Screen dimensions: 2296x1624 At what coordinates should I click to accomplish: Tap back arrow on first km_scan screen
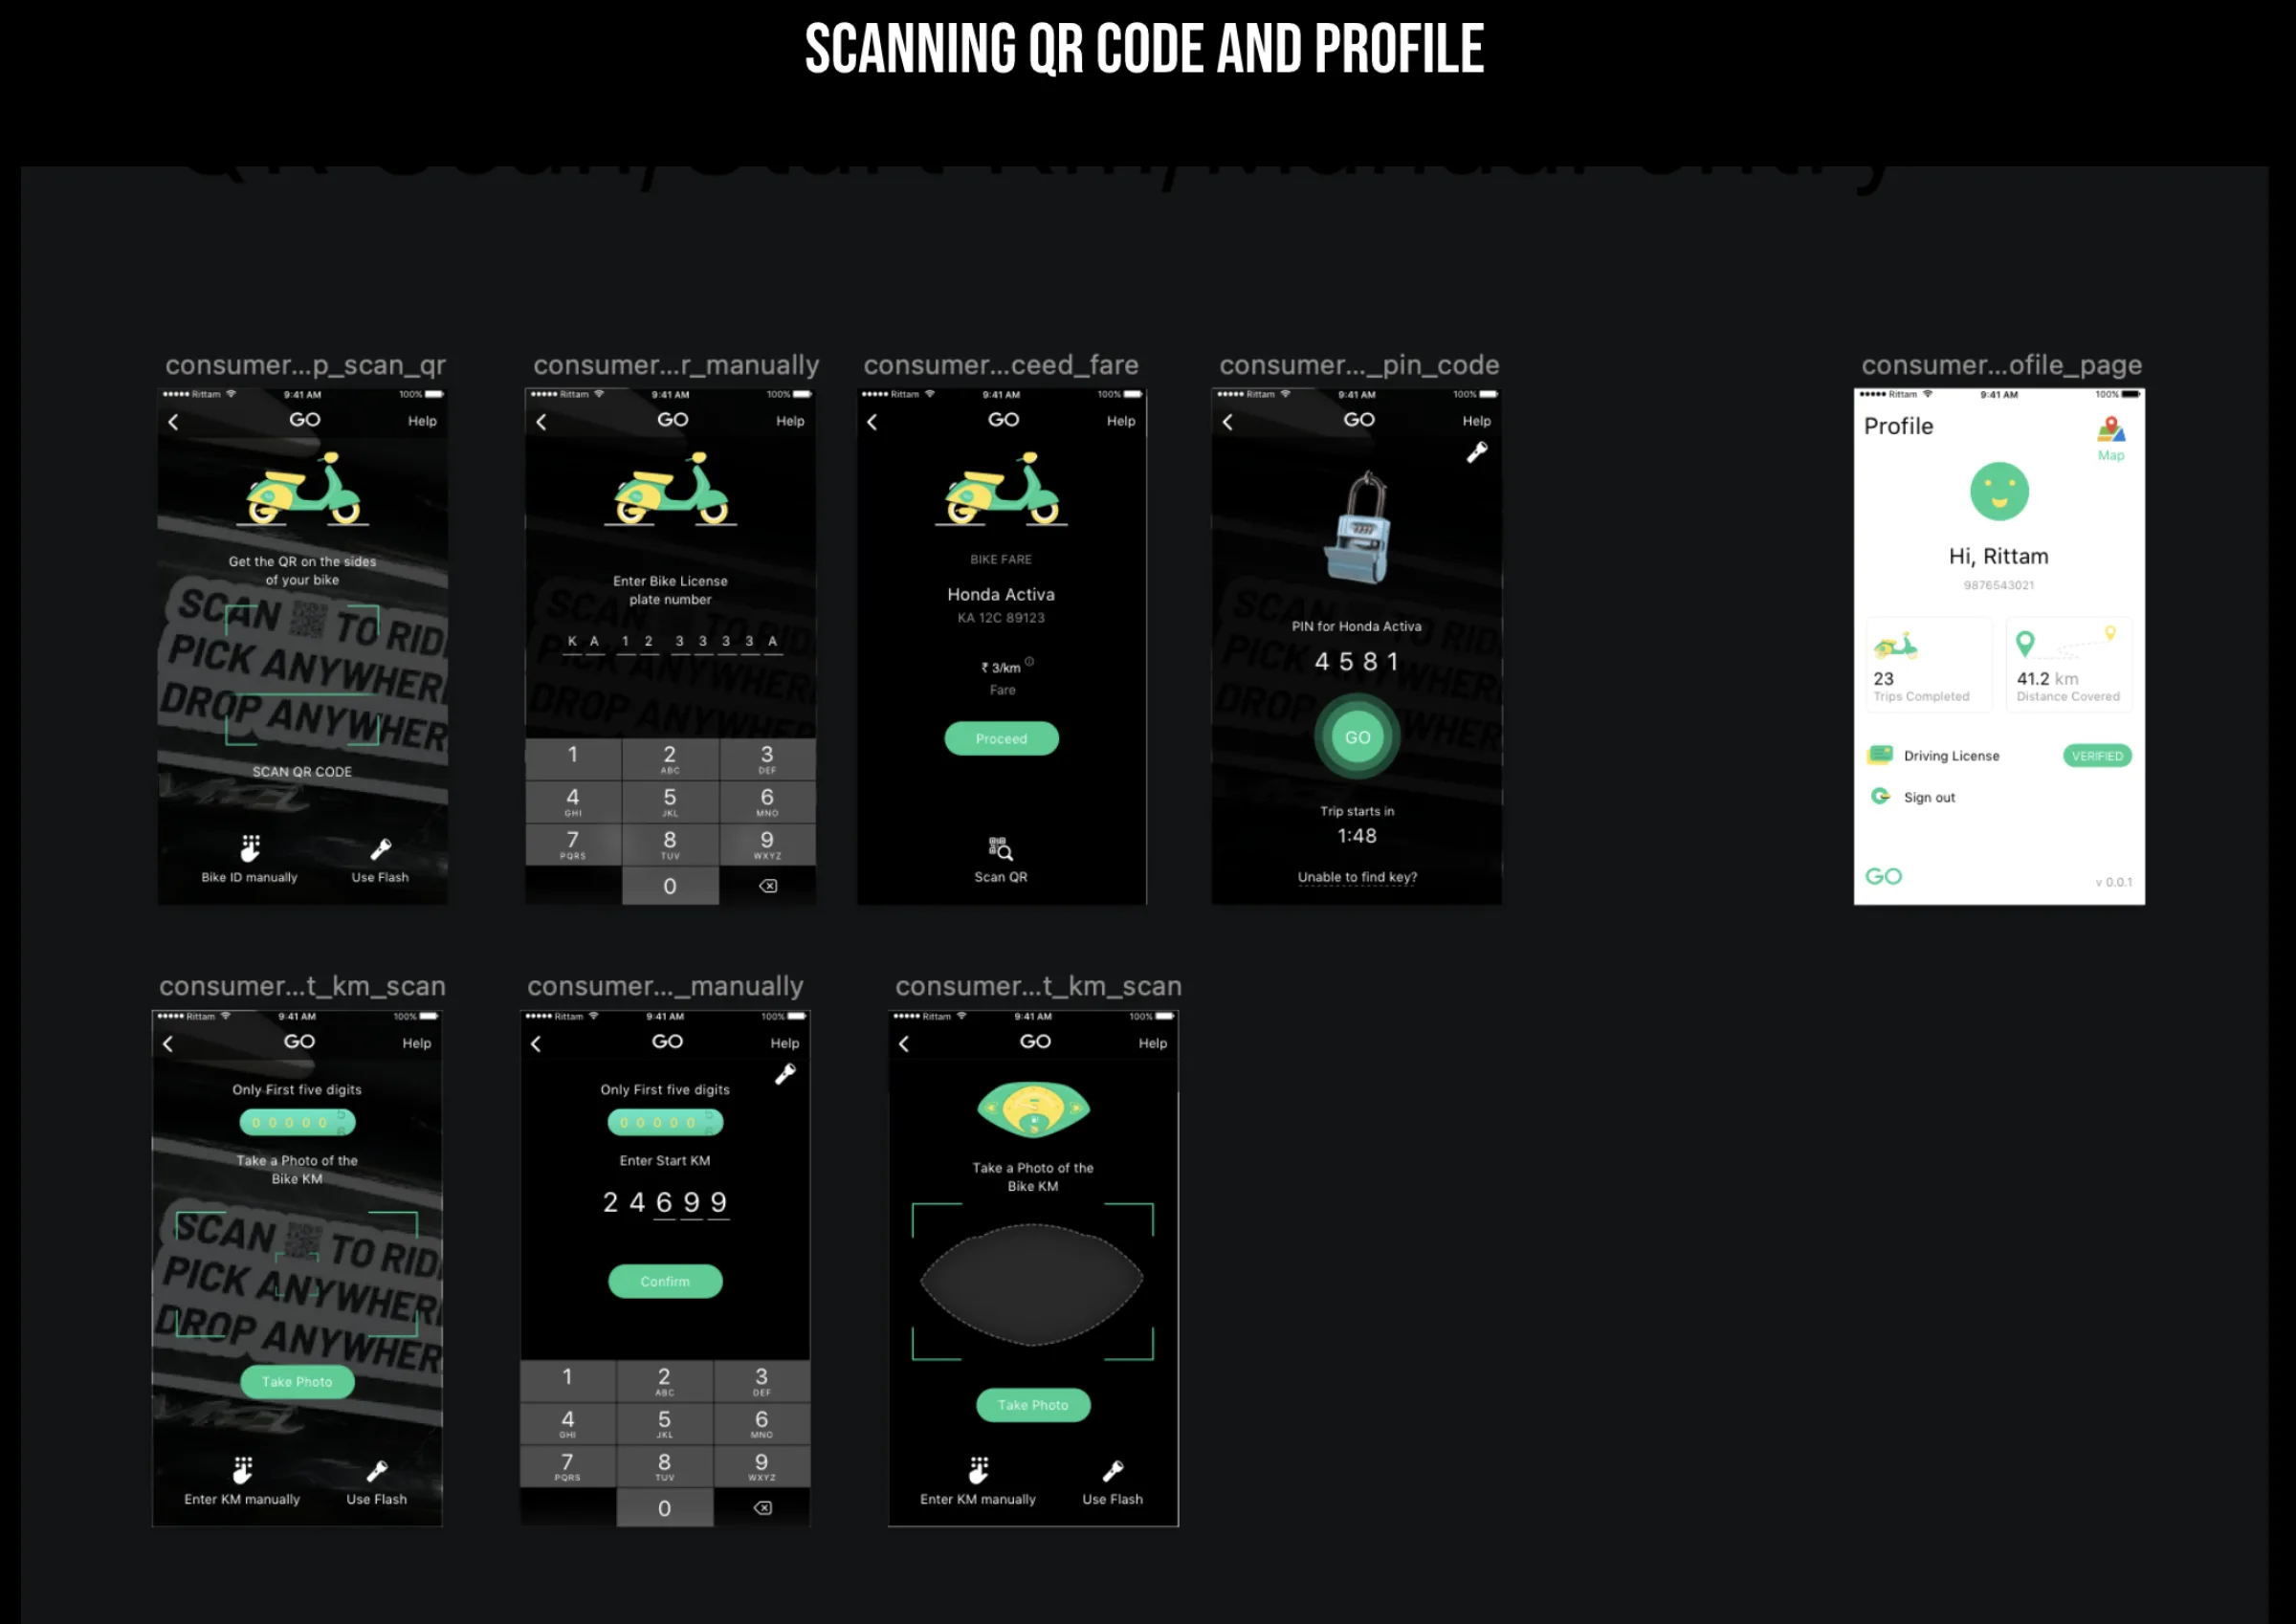pos(167,1044)
